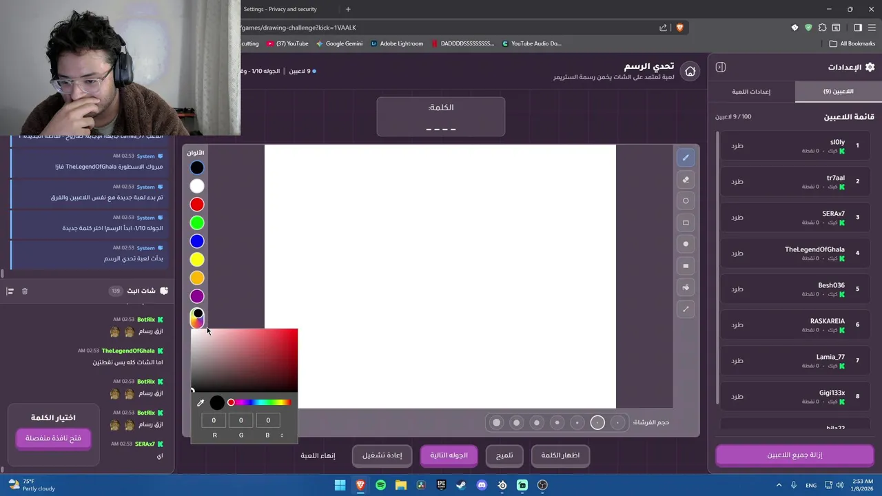882x496 pixels.
Task: Click the trash icon in stream chat header
Action: coord(25,291)
